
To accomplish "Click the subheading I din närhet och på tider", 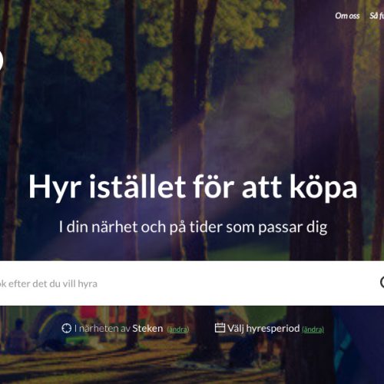I will [x=193, y=227].
